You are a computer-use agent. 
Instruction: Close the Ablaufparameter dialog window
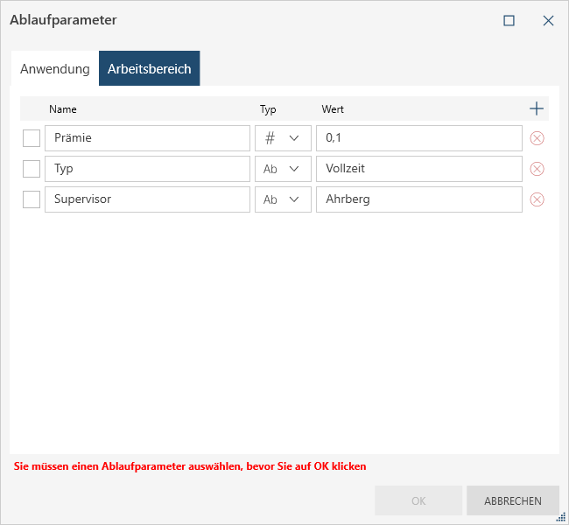[x=548, y=20]
